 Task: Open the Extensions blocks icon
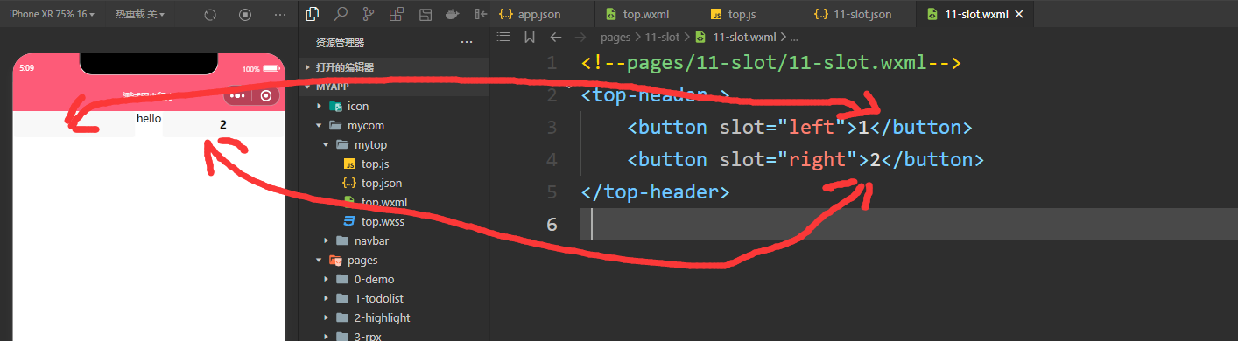pyautogui.click(x=397, y=14)
